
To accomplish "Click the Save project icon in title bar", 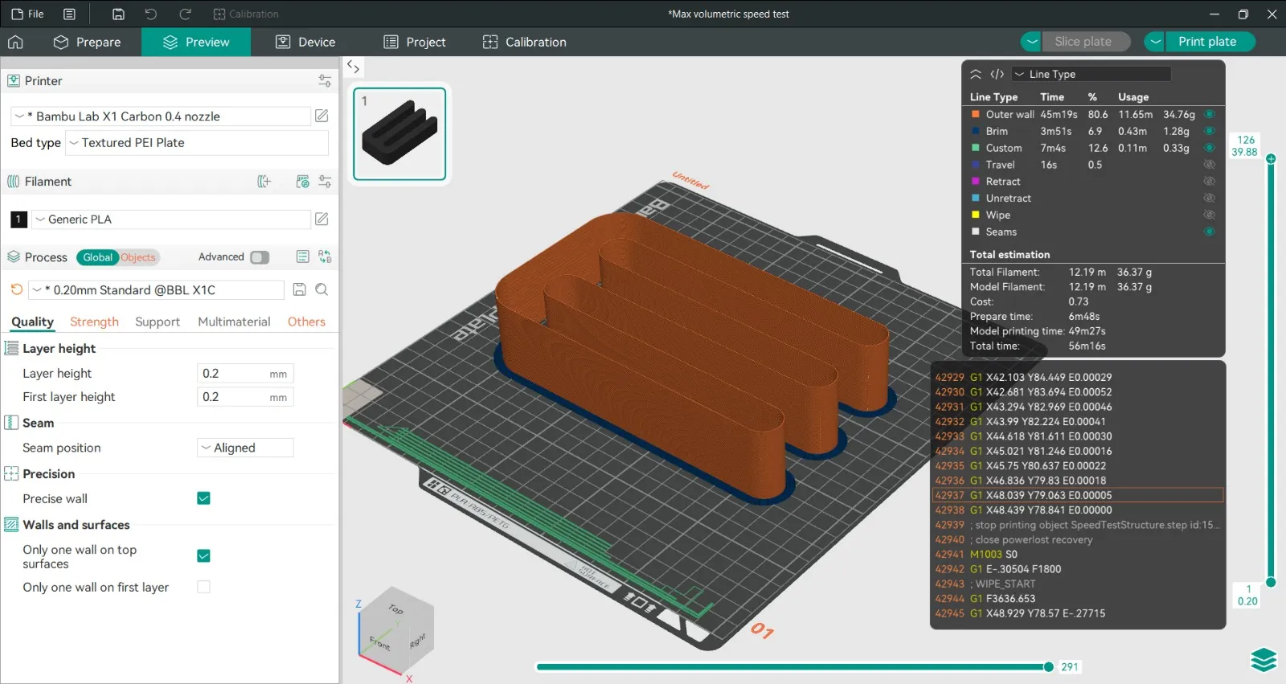I will click(x=118, y=14).
